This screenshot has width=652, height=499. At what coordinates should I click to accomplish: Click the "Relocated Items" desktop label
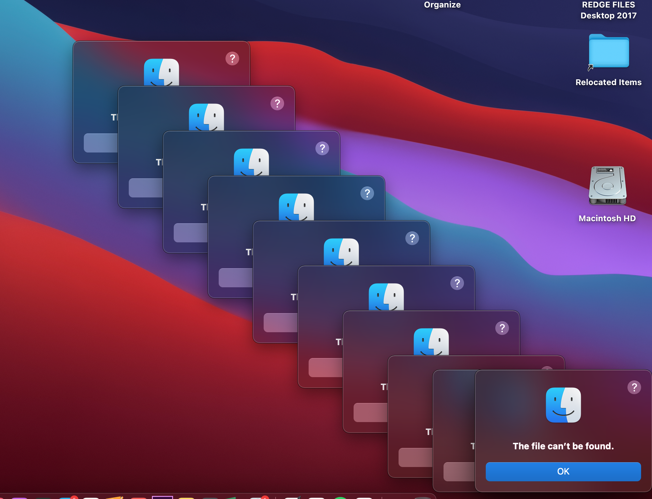[608, 82]
